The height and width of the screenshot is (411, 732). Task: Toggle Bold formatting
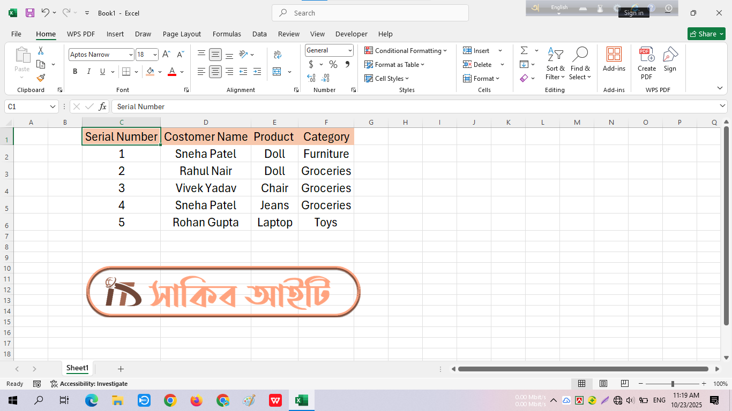(75, 72)
